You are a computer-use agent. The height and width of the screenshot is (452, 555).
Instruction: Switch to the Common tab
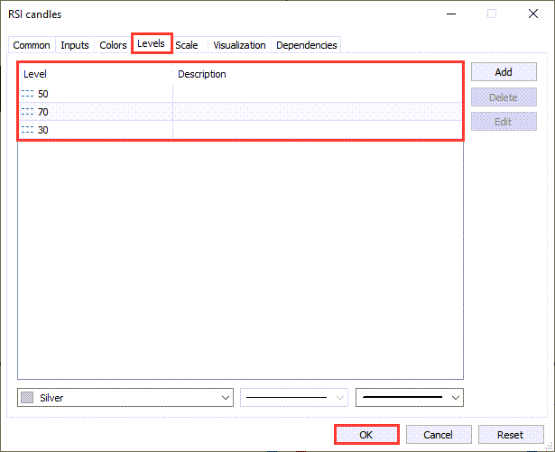tap(32, 45)
